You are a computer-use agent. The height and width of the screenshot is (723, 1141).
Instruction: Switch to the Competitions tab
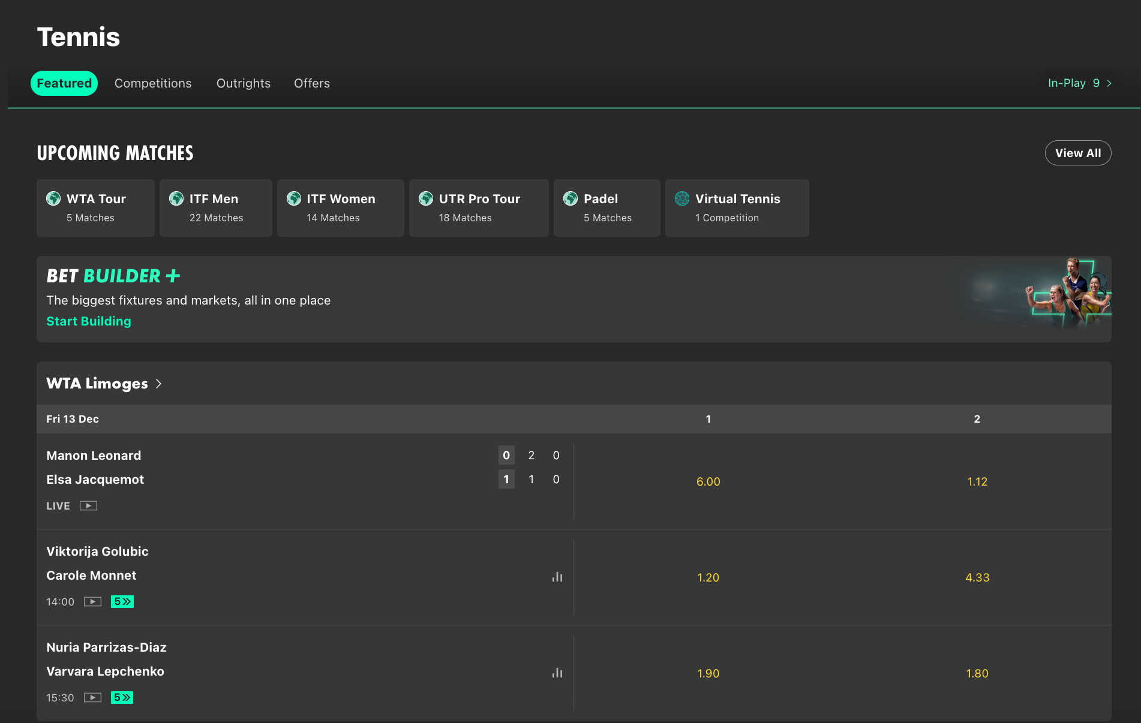[153, 83]
